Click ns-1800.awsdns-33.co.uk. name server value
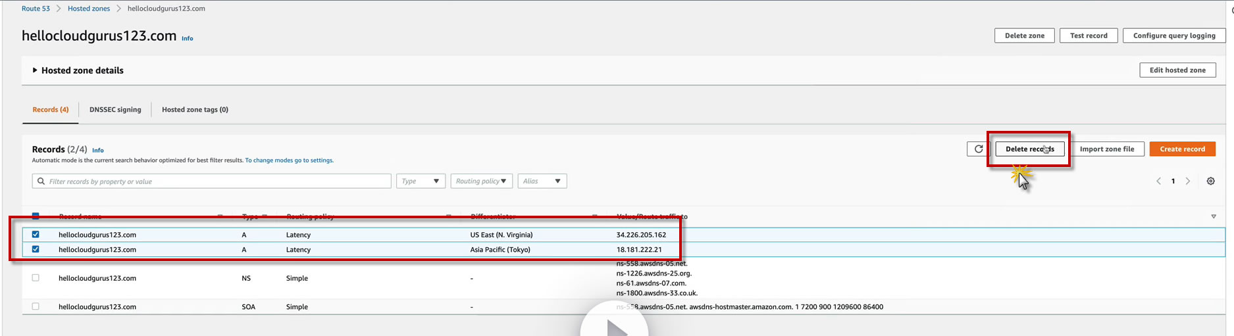This screenshot has width=1234, height=336. [x=657, y=293]
